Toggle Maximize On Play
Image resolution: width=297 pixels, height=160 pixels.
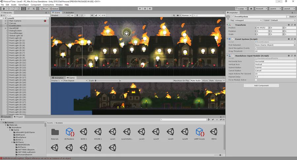point(181,80)
